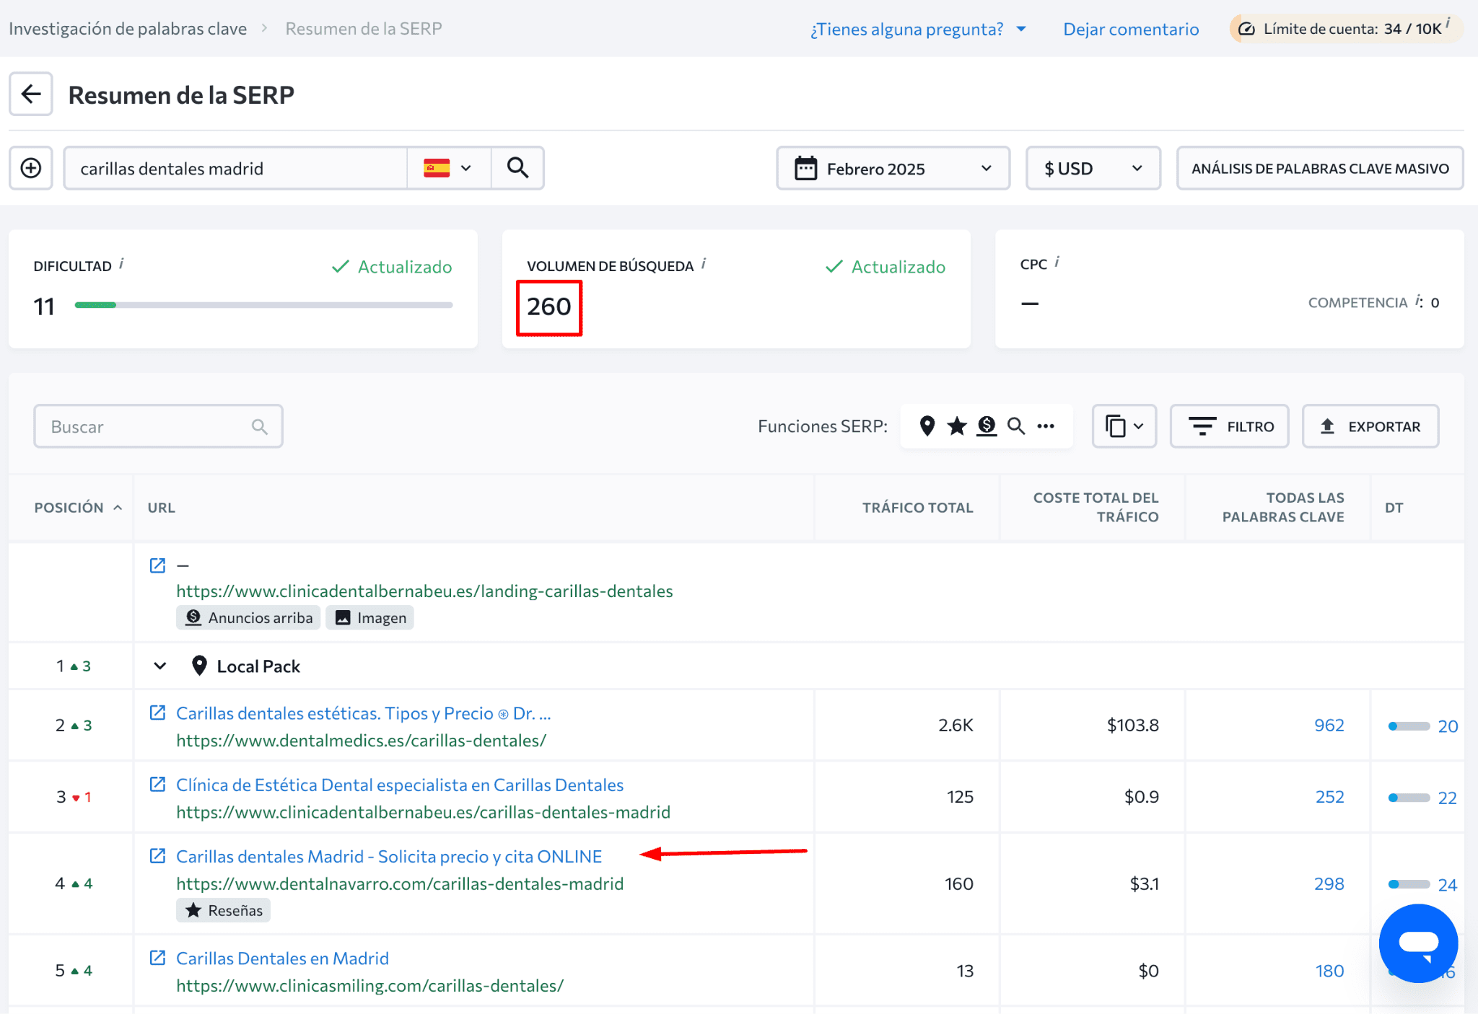Click the DT bar for value 22
Image resolution: width=1478 pixels, height=1014 pixels.
pyautogui.click(x=1409, y=798)
